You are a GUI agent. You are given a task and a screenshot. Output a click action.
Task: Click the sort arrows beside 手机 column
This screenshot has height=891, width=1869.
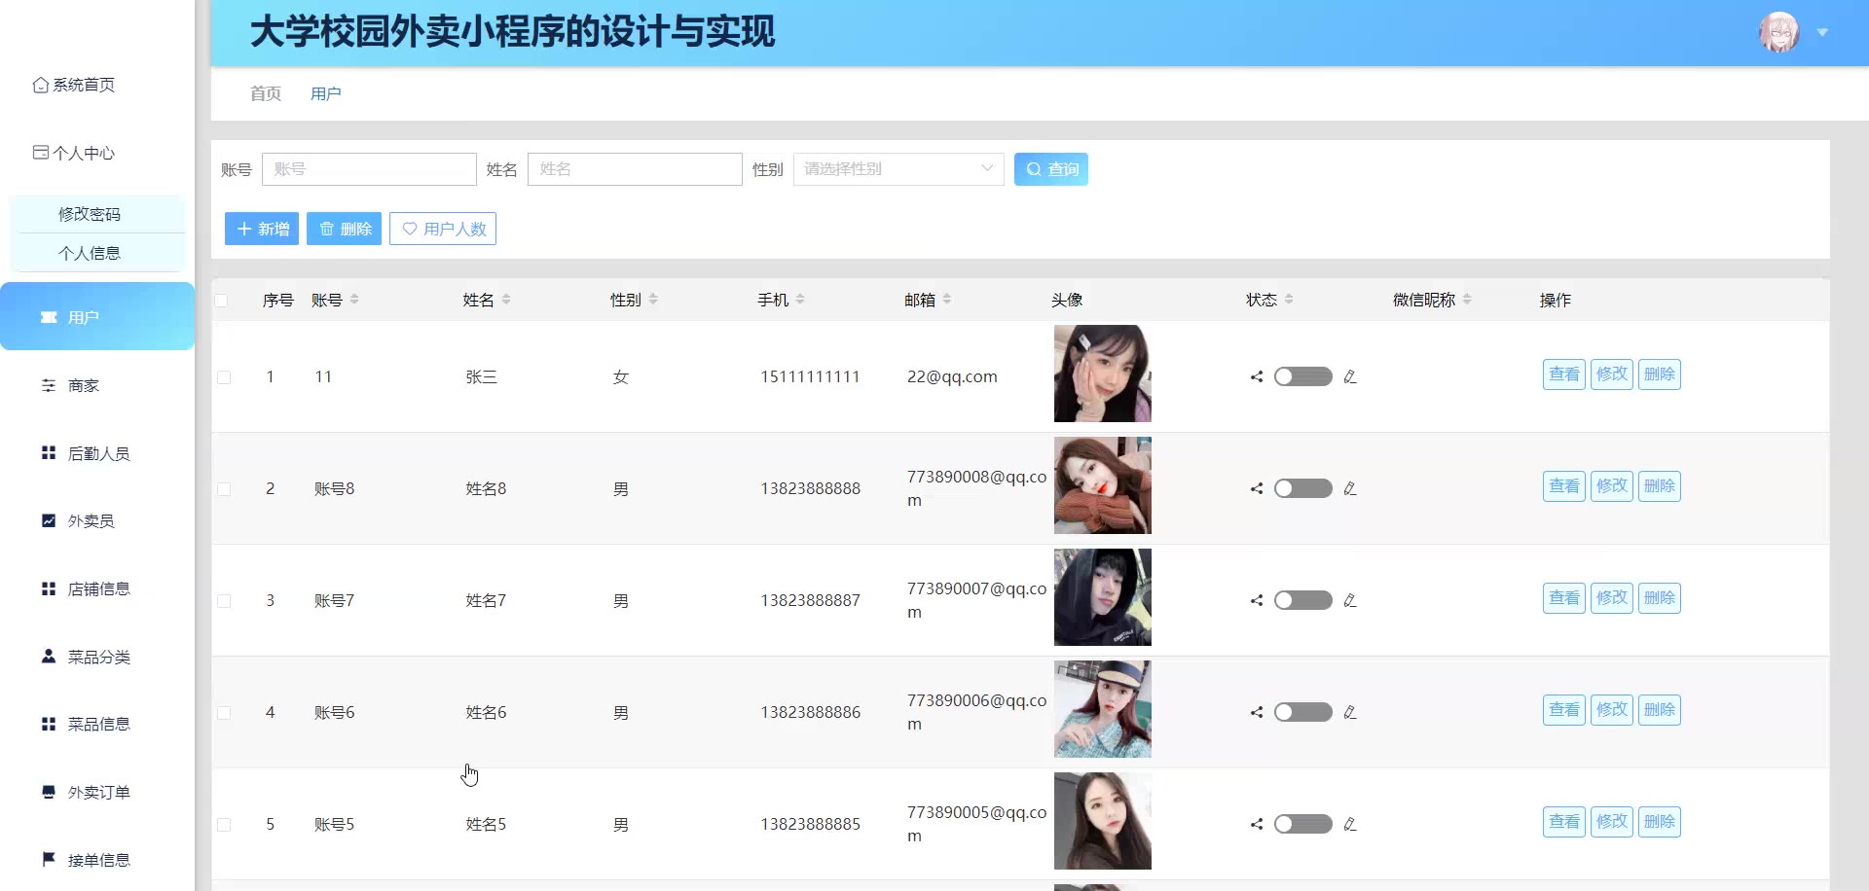[800, 300]
